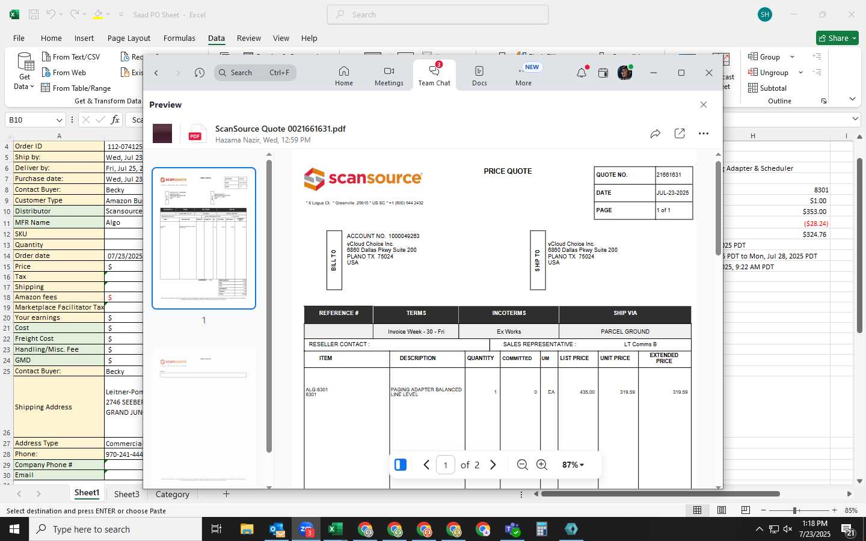Open the More menu in Zoom
Image resolution: width=866 pixels, height=541 pixels.
tap(523, 76)
